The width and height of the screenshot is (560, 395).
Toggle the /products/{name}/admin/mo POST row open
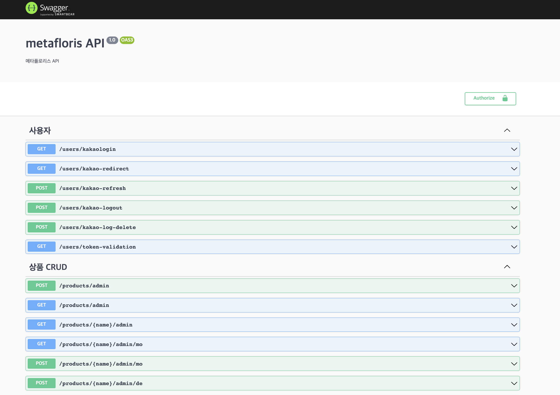pyautogui.click(x=514, y=363)
